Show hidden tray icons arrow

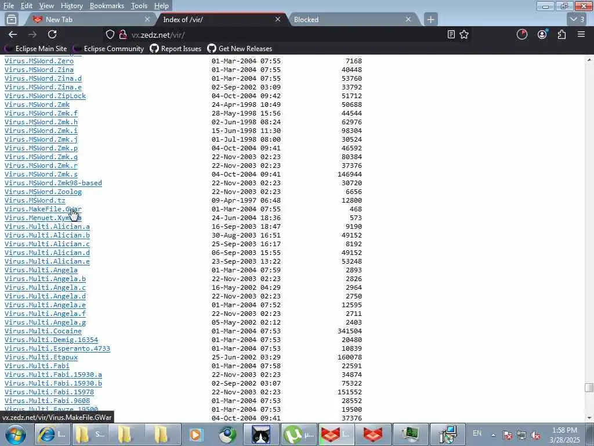(x=493, y=436)
